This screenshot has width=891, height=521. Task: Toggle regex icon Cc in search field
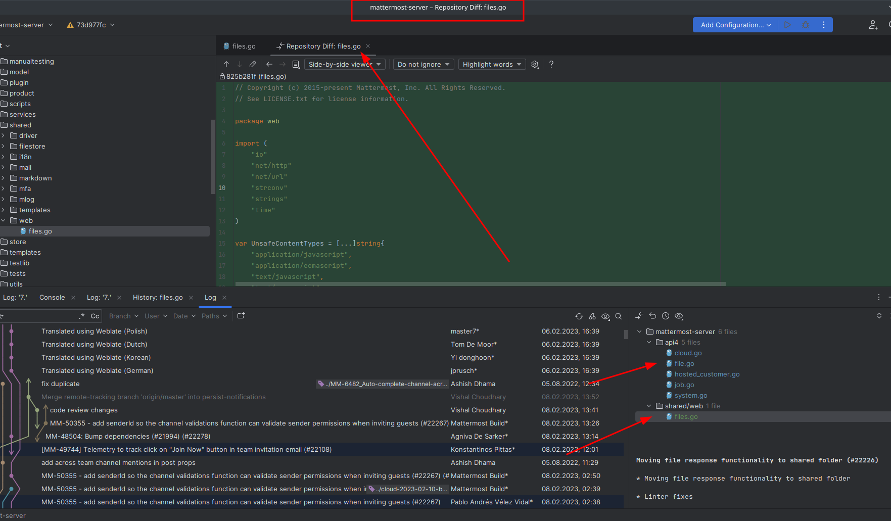pyautogui.click(x=96, y=316)
